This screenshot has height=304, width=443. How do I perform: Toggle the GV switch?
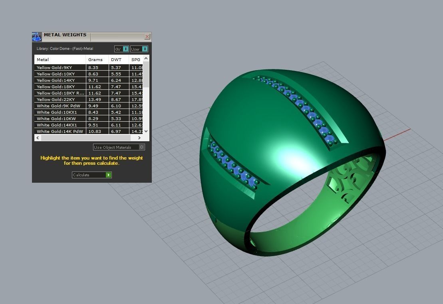pos(121,49)
